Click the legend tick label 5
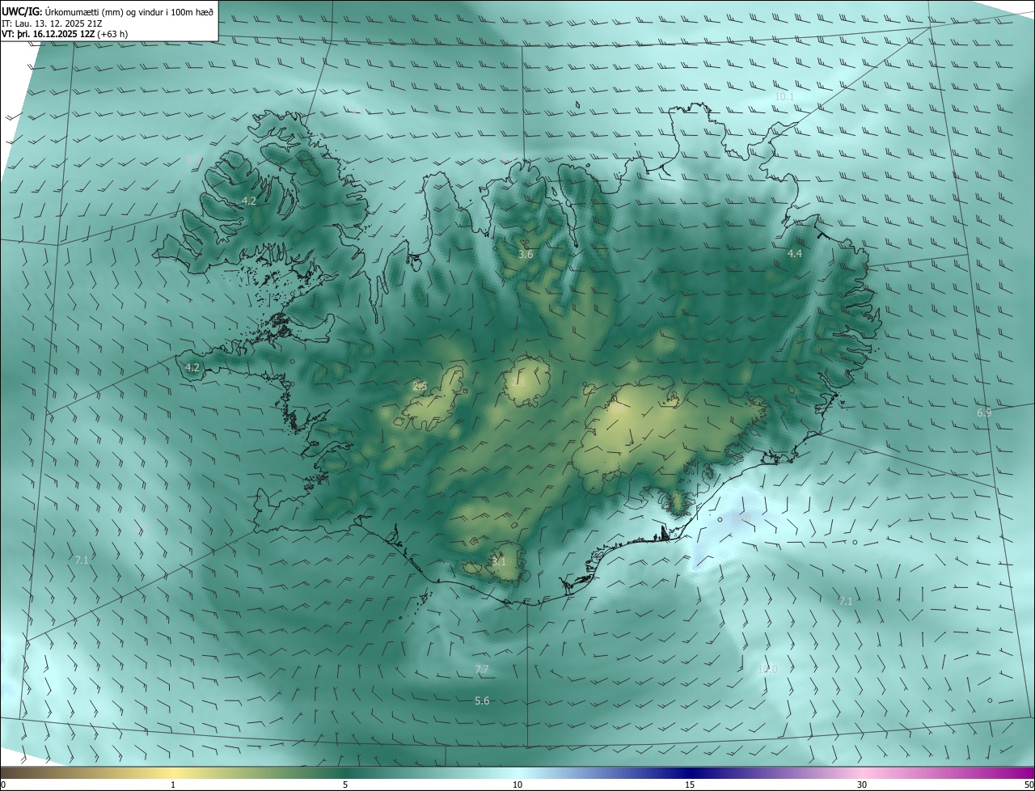This screenshot has width=1035, height=791. pyautogui.click(x=345, y=785)
